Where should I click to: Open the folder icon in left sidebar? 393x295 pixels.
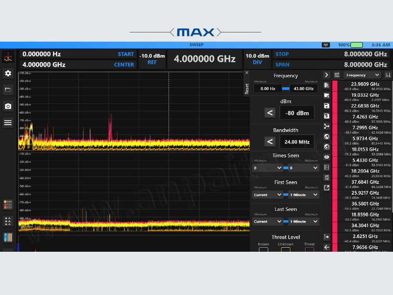[8, 89]
